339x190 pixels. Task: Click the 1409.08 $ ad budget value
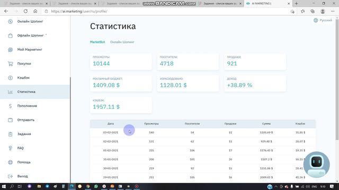[x=106, y=85]
